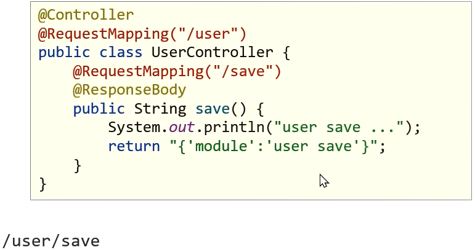
Task: Click the UserController class name
Action: (x=213, y=52)
